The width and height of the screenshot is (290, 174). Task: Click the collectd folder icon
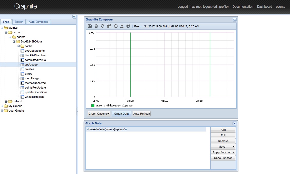10,101
